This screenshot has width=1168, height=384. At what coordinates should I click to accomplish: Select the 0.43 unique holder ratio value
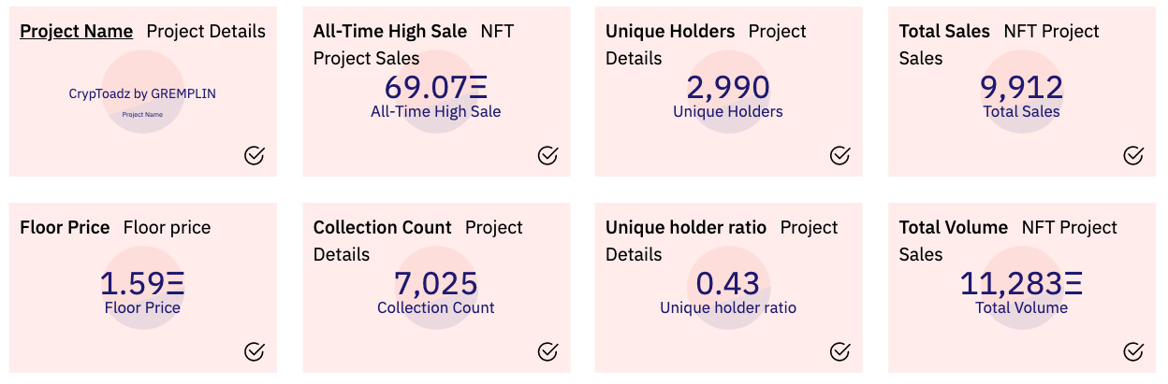(728, 283)
